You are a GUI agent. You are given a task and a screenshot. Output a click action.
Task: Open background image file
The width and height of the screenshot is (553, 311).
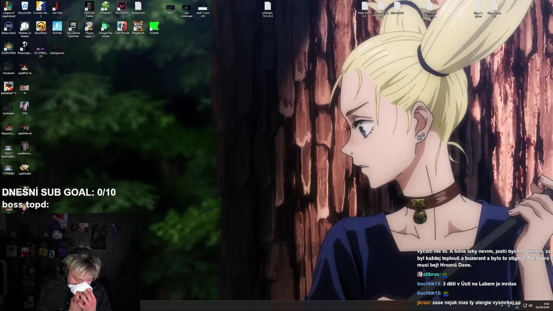coord(57,50)
